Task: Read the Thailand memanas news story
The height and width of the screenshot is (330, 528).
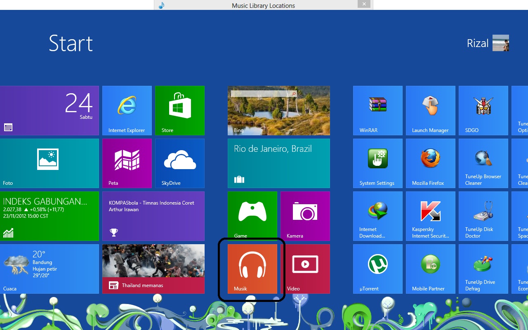Action: 153,268
